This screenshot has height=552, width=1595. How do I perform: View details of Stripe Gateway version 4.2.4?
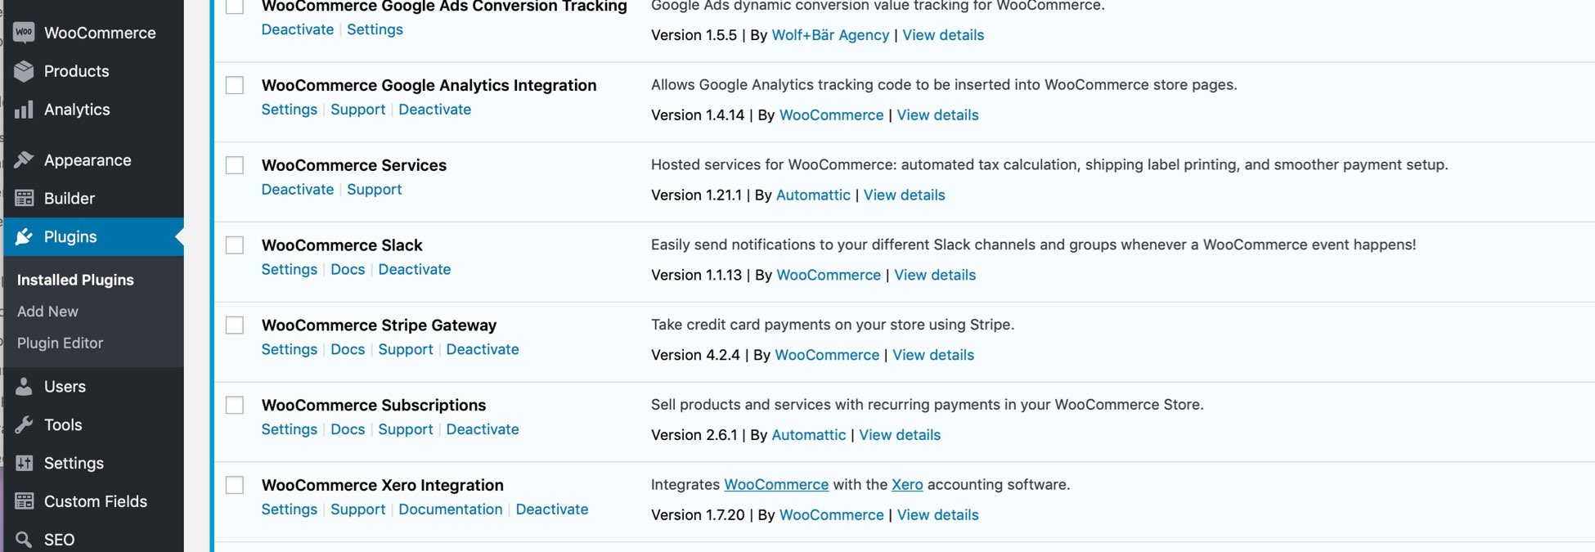point(933,356)
